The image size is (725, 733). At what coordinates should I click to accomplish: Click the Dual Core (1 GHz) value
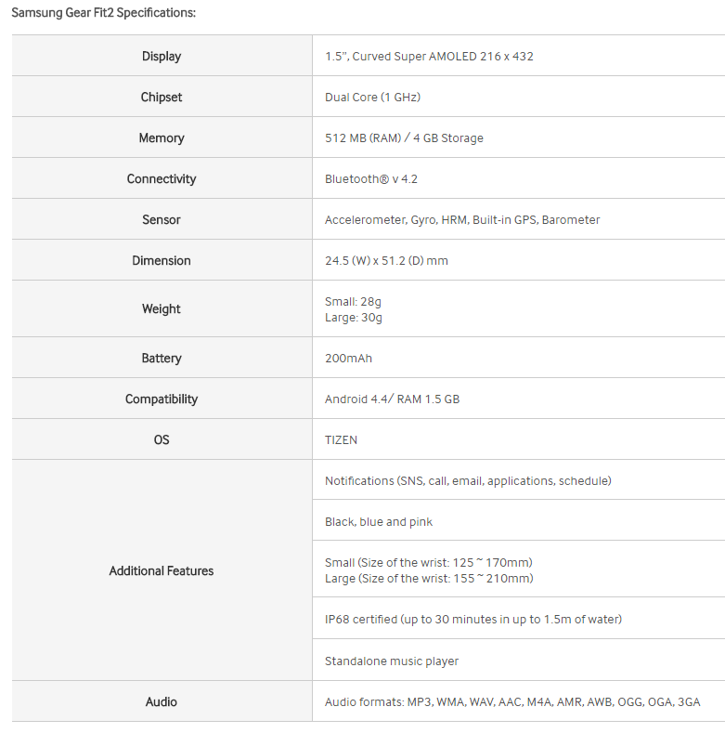[373, 98]
